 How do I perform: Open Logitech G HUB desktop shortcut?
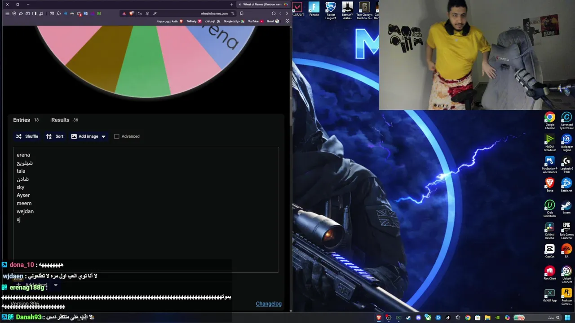pos(566,165)
